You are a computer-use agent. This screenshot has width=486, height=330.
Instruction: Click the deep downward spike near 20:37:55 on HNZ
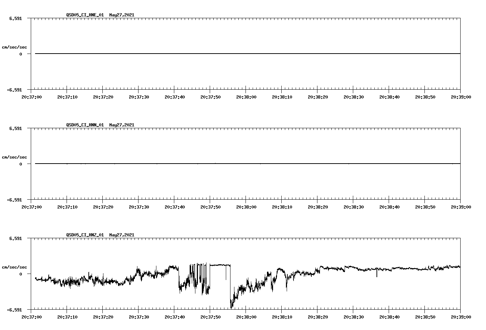(x=231, y=304)
